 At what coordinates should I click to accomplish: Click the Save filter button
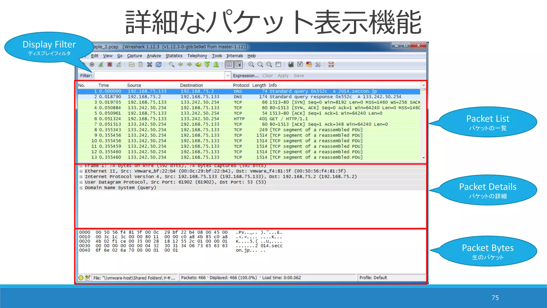[299, 76]
